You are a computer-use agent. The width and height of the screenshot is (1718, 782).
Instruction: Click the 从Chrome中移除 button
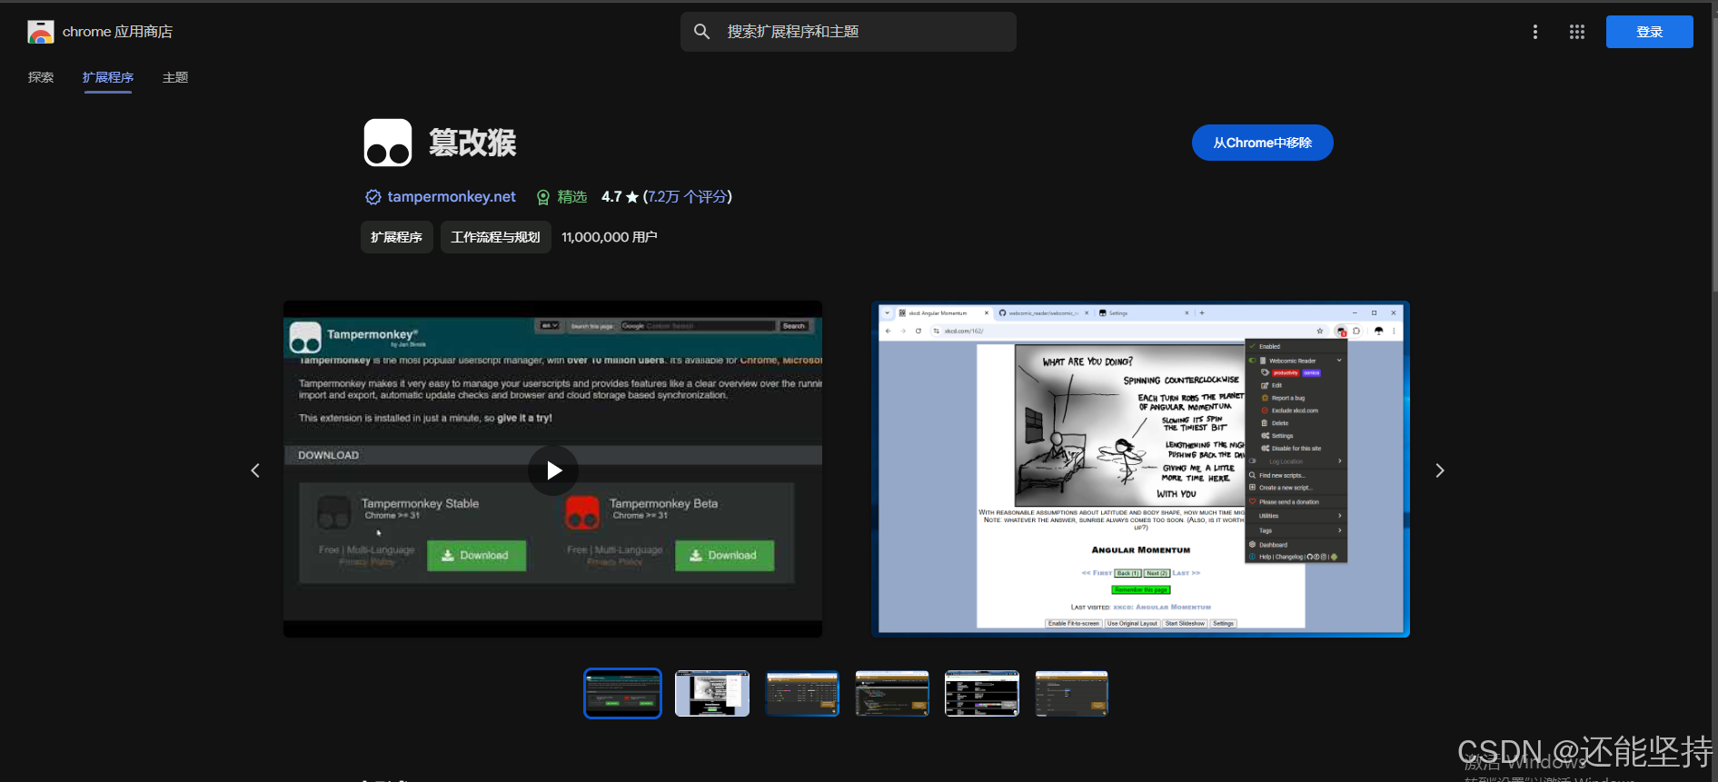1262,143
